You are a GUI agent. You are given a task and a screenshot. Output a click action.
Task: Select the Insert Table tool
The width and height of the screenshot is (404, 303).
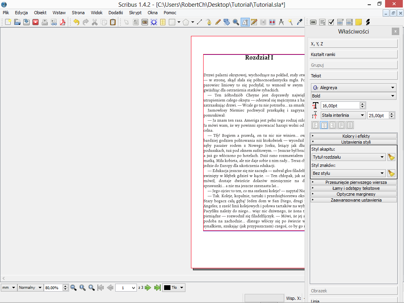[x=163, y=22]
